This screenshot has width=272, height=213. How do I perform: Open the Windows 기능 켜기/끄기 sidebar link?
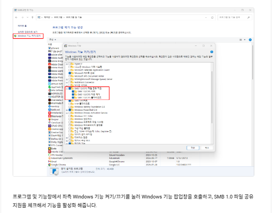tap(29, 36)
